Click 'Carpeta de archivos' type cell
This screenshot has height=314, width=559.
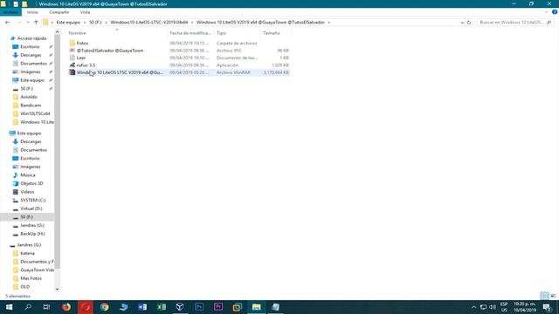click(237, 43)
